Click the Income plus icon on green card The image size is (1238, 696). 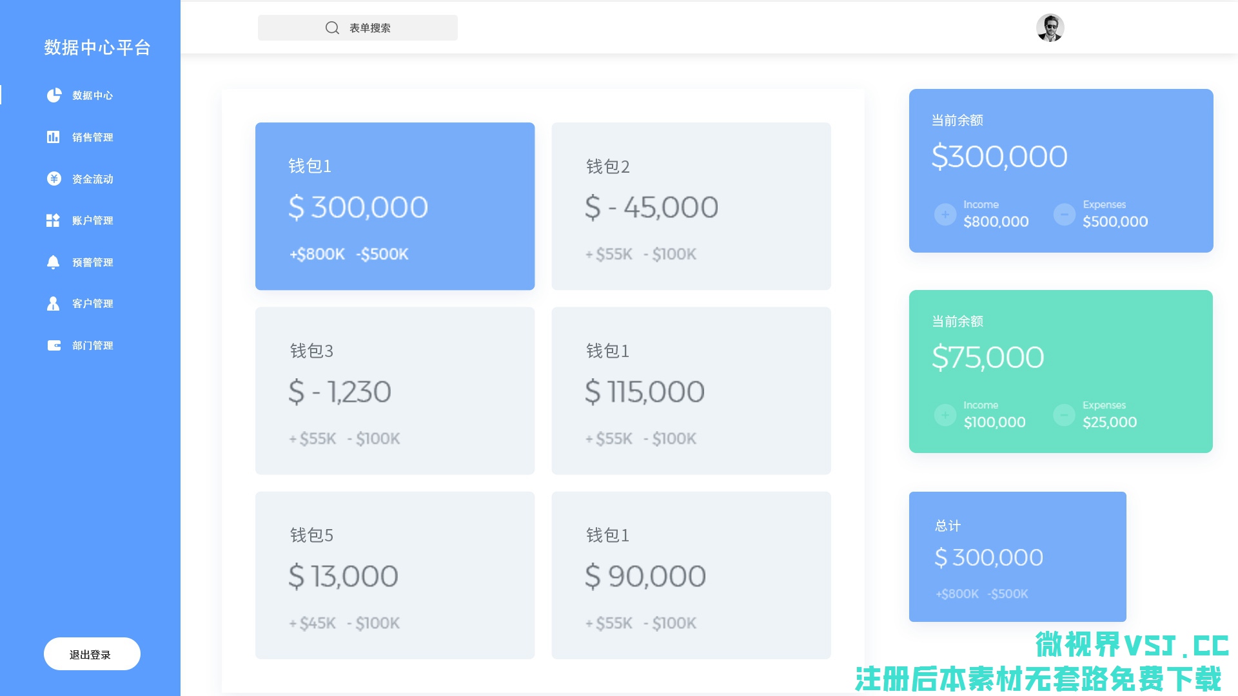tap(945, 415)
